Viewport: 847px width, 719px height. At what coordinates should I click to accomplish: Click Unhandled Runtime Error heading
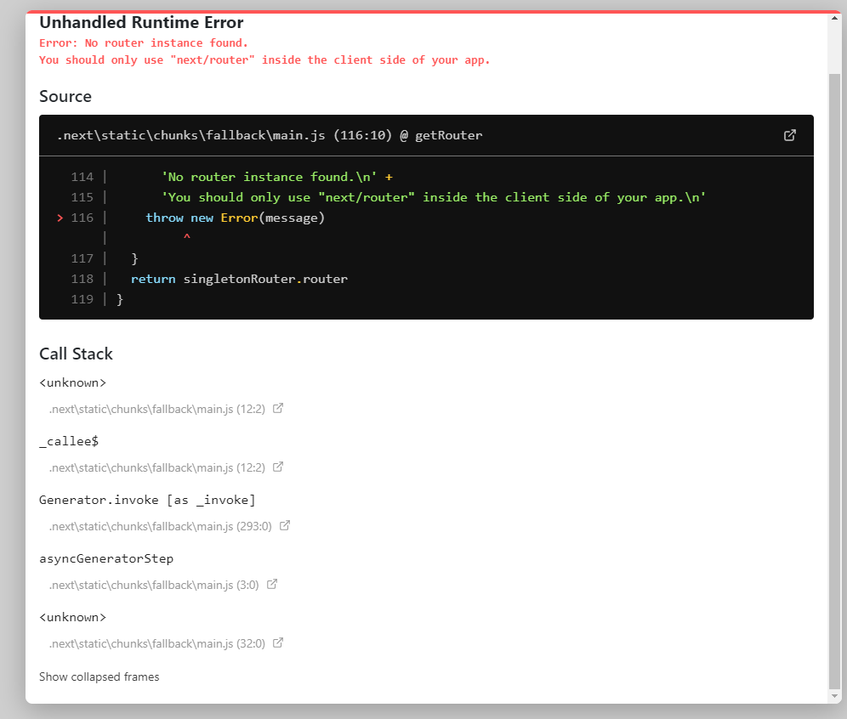tap(141, 23)
